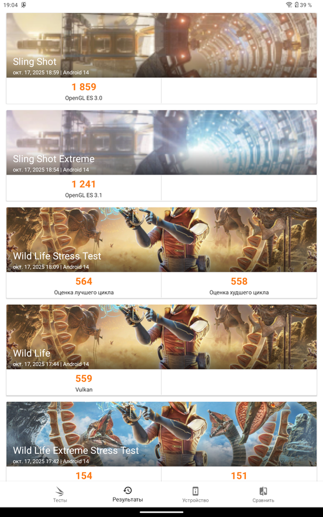Viewport: 323px width, 517px height.
Task: Open the Устройство device icon
Action: pos(195,491)
